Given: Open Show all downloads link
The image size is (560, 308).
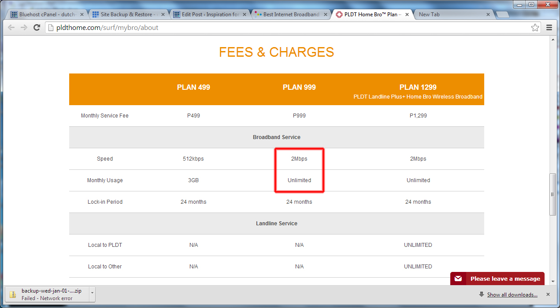Looking at the screenshot, I should 512,295.
